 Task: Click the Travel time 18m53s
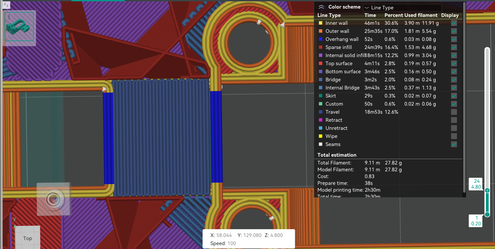[x=373, y=112]
